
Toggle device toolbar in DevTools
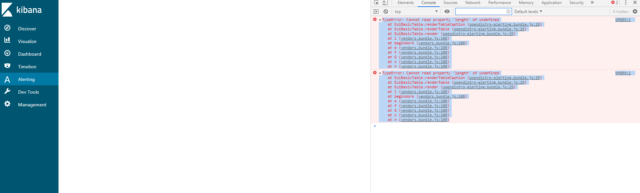click(x=385, y=3)
